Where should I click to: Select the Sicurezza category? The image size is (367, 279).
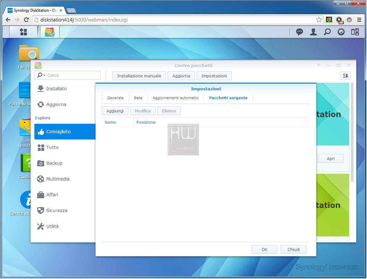[65, 211]
